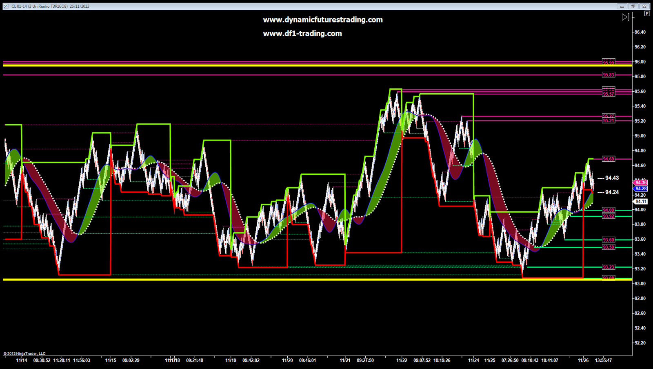Click the 11/22 date on time axis

coord(402,360)
